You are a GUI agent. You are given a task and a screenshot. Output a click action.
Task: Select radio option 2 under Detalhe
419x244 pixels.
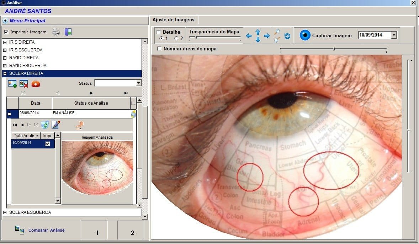[x=176, y=38]
